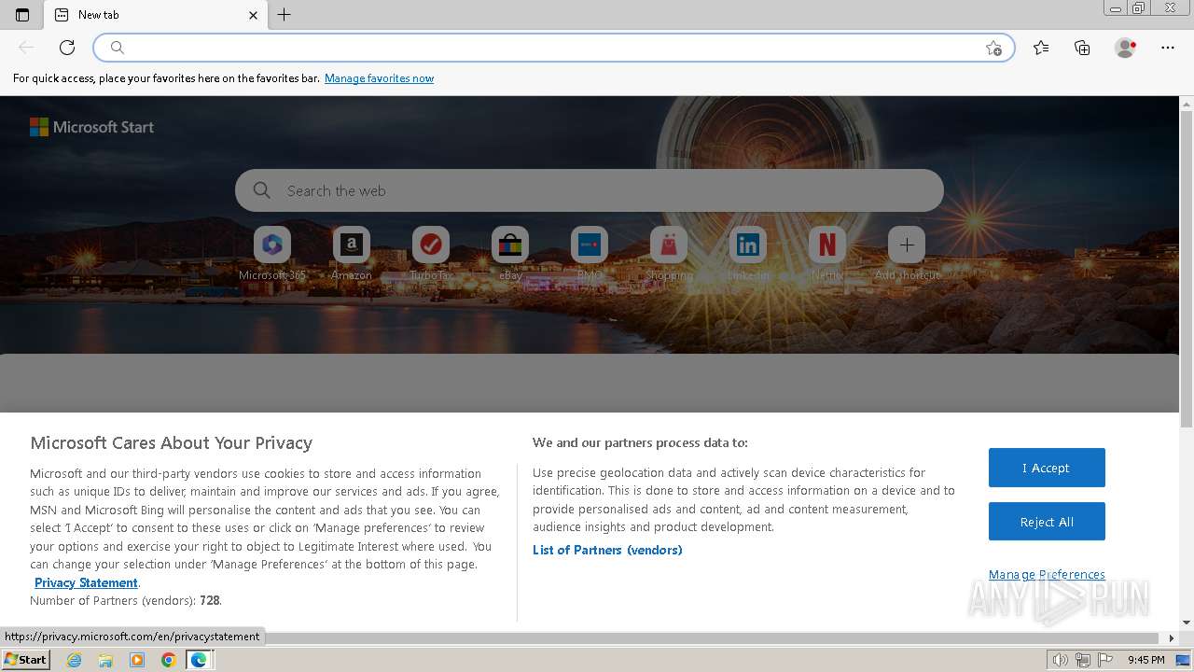Open the BMO shortcut
This screenshot has height=672, width=1194.
coord(590,254)
